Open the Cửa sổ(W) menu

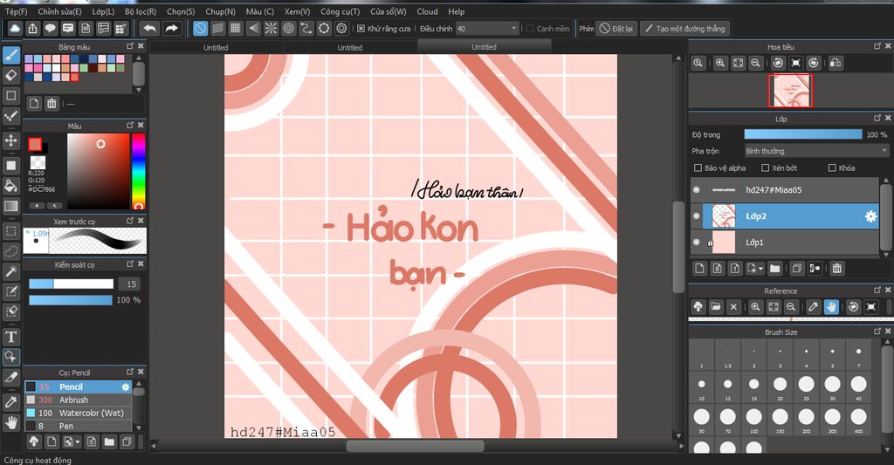pos(389,11)
